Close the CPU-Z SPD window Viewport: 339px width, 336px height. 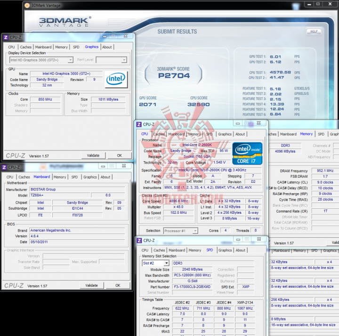coord(259,239)
